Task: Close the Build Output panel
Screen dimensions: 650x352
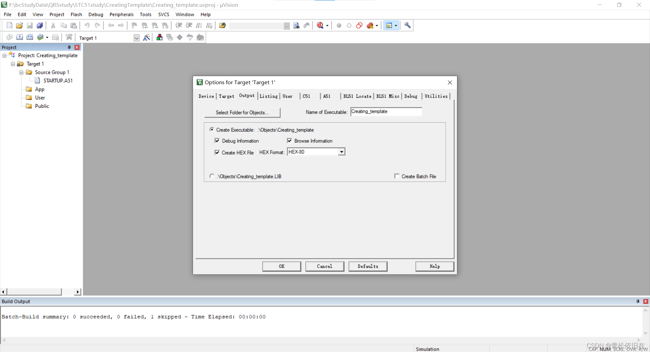Action: 646,301
